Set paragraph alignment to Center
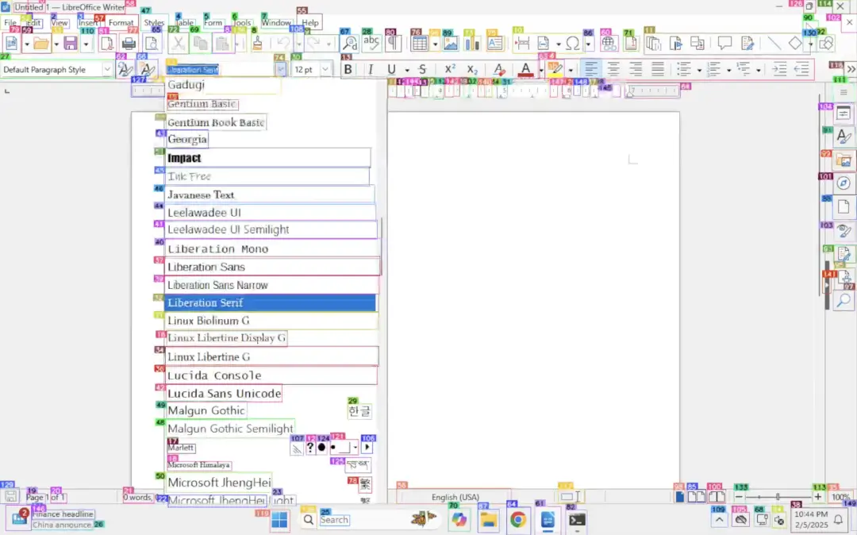The height and width of the screenshot is (535, 857). (613, 69)
